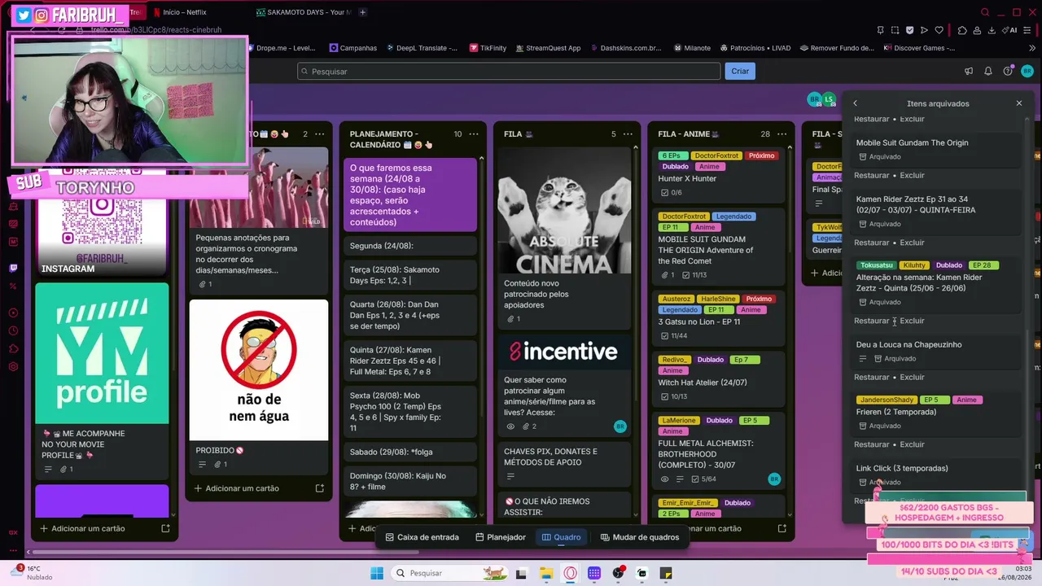This screenshot has width=1042, height=586.
Task: Click the pin icon in the browser toolbar
Action: tap(880, 30)
